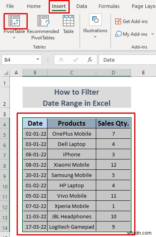Image resolution: width=156 pixels, height=237 pixels.
Task: Select the Vivo Mobile cell
Action: pos(72,196)
